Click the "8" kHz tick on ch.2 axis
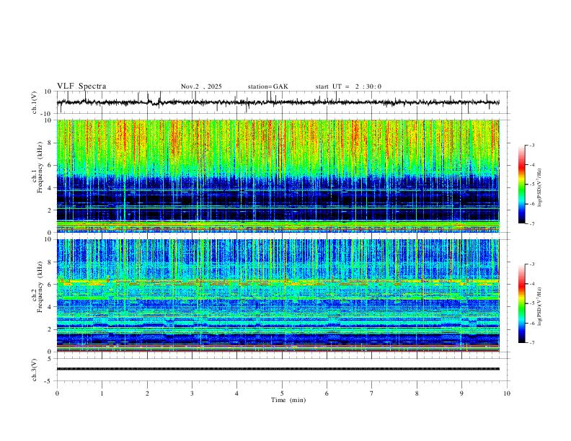Viewport: 571px width, 441px height. click(50, 262)
